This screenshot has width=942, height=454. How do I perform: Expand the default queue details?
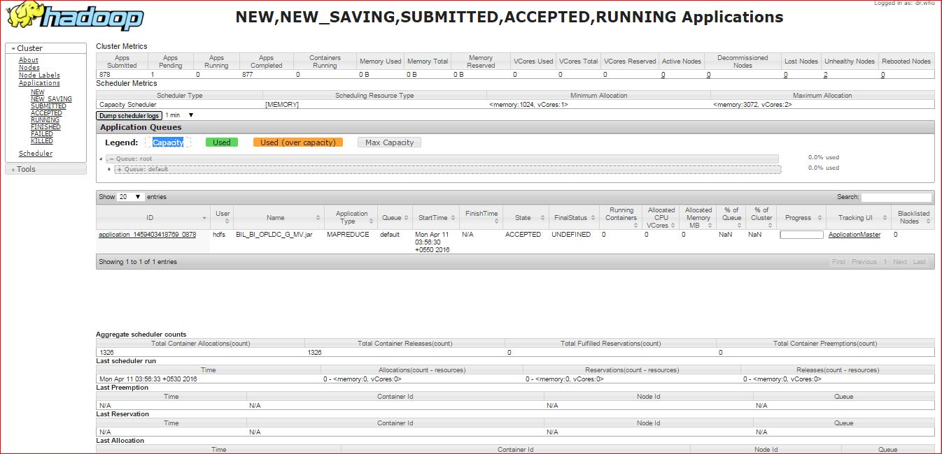pyautogui.click(x=110, y=168)
